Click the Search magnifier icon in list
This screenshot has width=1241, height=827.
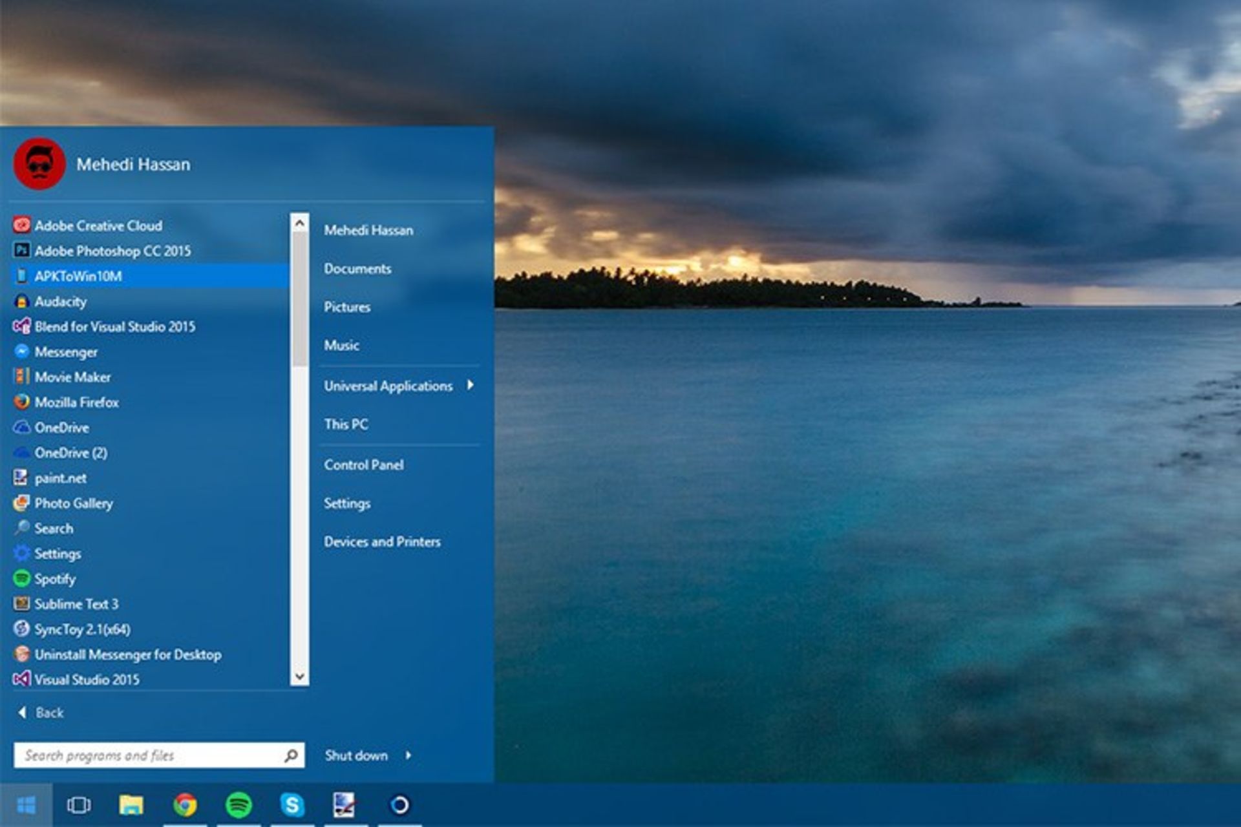point(22,528)
